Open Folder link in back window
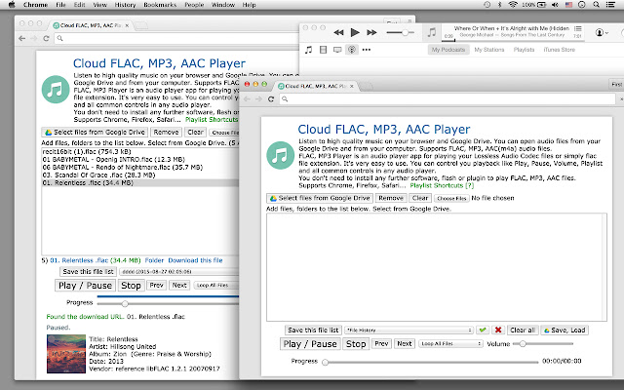This screenshot has width=624, height=390. point(154,260)
